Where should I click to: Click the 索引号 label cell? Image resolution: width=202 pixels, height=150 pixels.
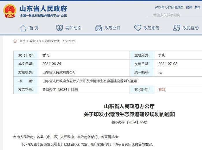(26, 55)
